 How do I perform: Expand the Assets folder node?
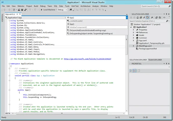coord(134,35)
